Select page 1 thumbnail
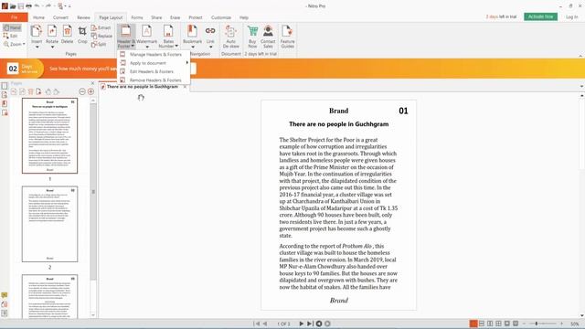The image size is (585, 329). [x=49, y=136]
